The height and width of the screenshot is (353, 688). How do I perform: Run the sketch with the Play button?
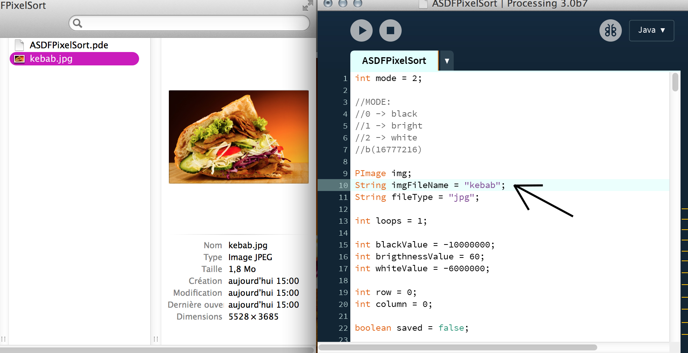pos(361,30)
